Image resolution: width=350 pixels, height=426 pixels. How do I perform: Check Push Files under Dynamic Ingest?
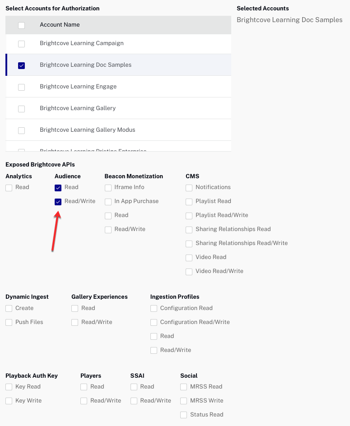[x=8, y=323]
